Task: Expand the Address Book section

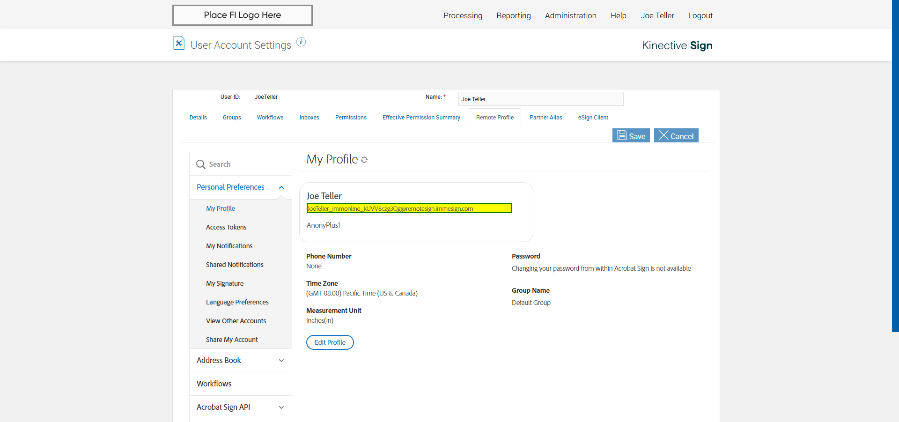Action: (281, 361)
